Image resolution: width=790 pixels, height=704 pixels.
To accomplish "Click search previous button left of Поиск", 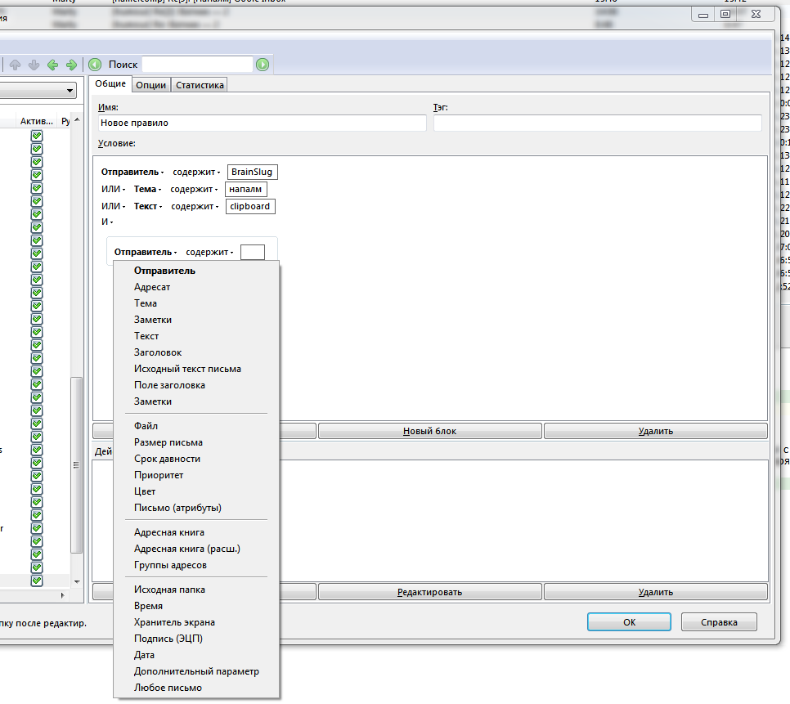I will pos(95,65).
